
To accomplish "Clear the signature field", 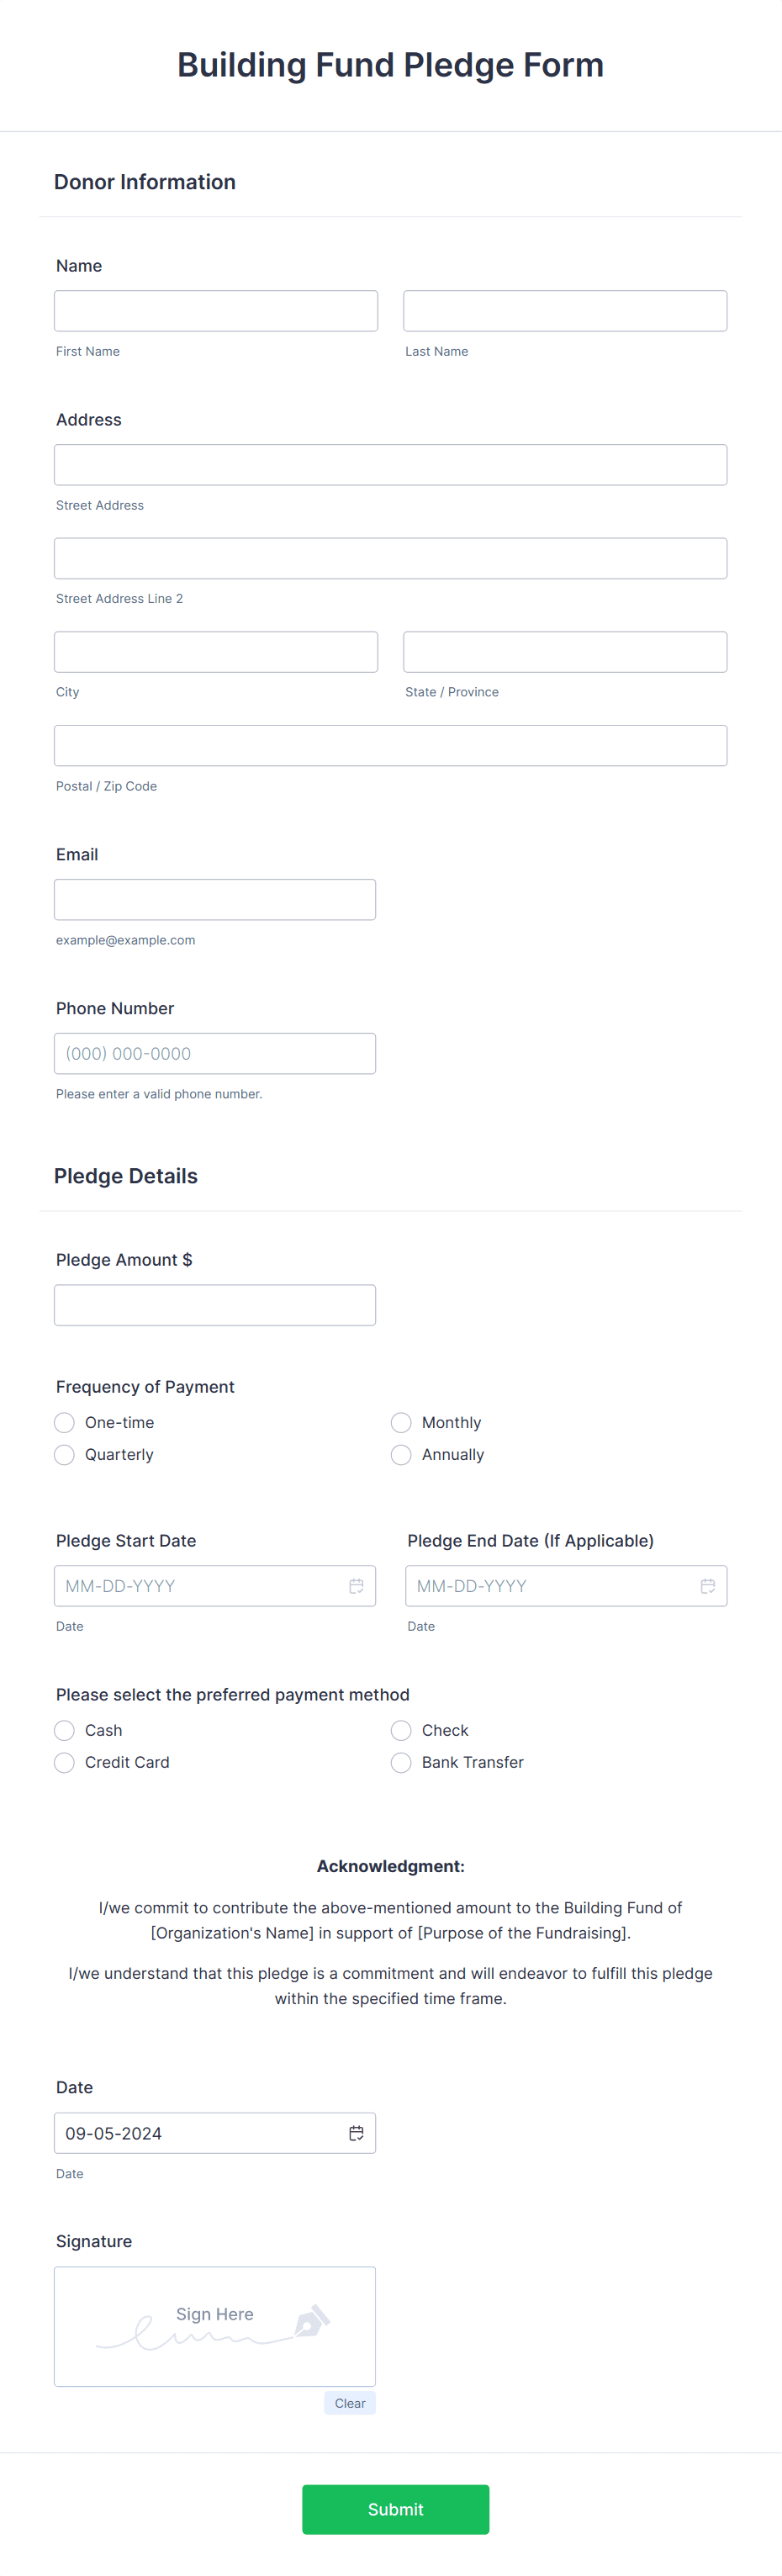I will (x=349, y=2403).
